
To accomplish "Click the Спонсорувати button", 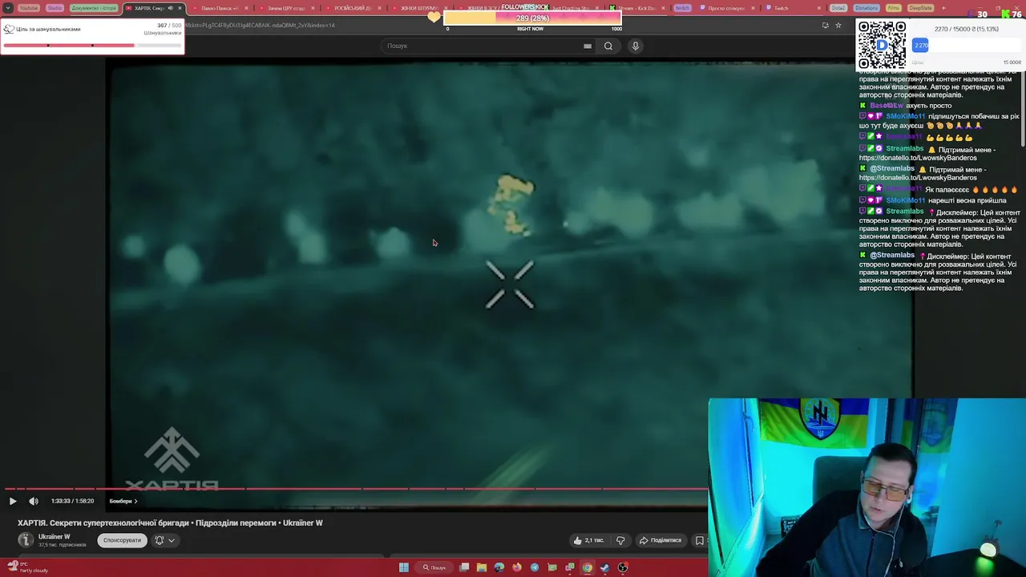I will coord(122,540).
